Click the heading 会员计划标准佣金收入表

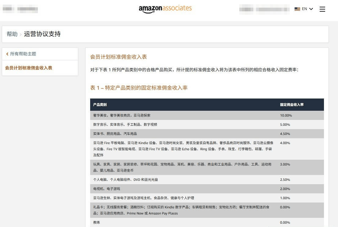point(118,57)
